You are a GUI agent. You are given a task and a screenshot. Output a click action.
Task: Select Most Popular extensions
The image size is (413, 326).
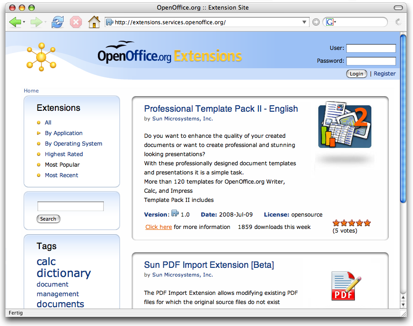62,164
